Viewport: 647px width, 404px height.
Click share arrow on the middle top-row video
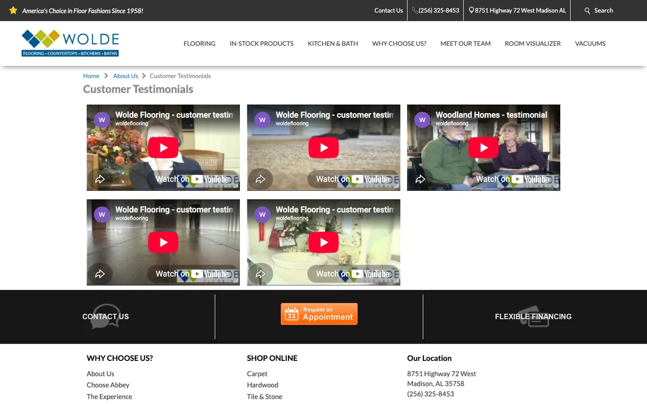pos(260,179)
